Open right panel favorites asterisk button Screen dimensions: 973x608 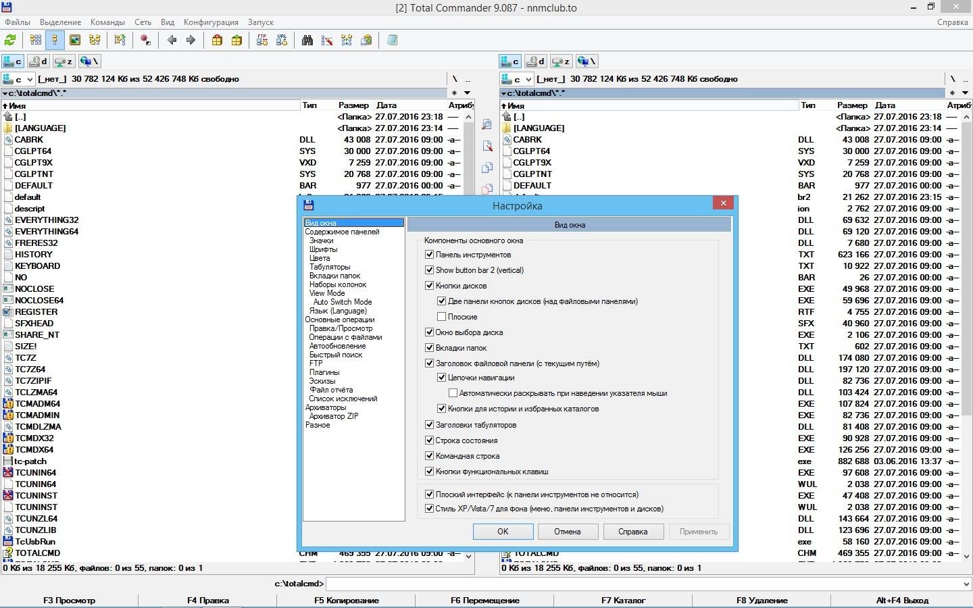pyautogui.click(x=953, y=93)
